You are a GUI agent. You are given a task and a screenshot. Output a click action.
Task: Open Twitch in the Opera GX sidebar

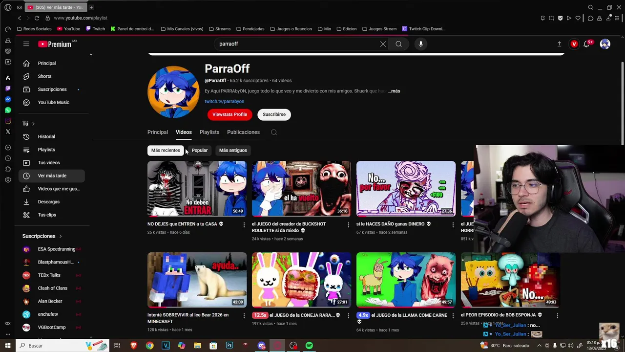8,88
